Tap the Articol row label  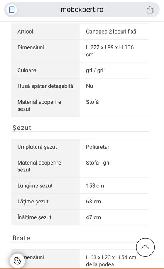pos(25,32)
